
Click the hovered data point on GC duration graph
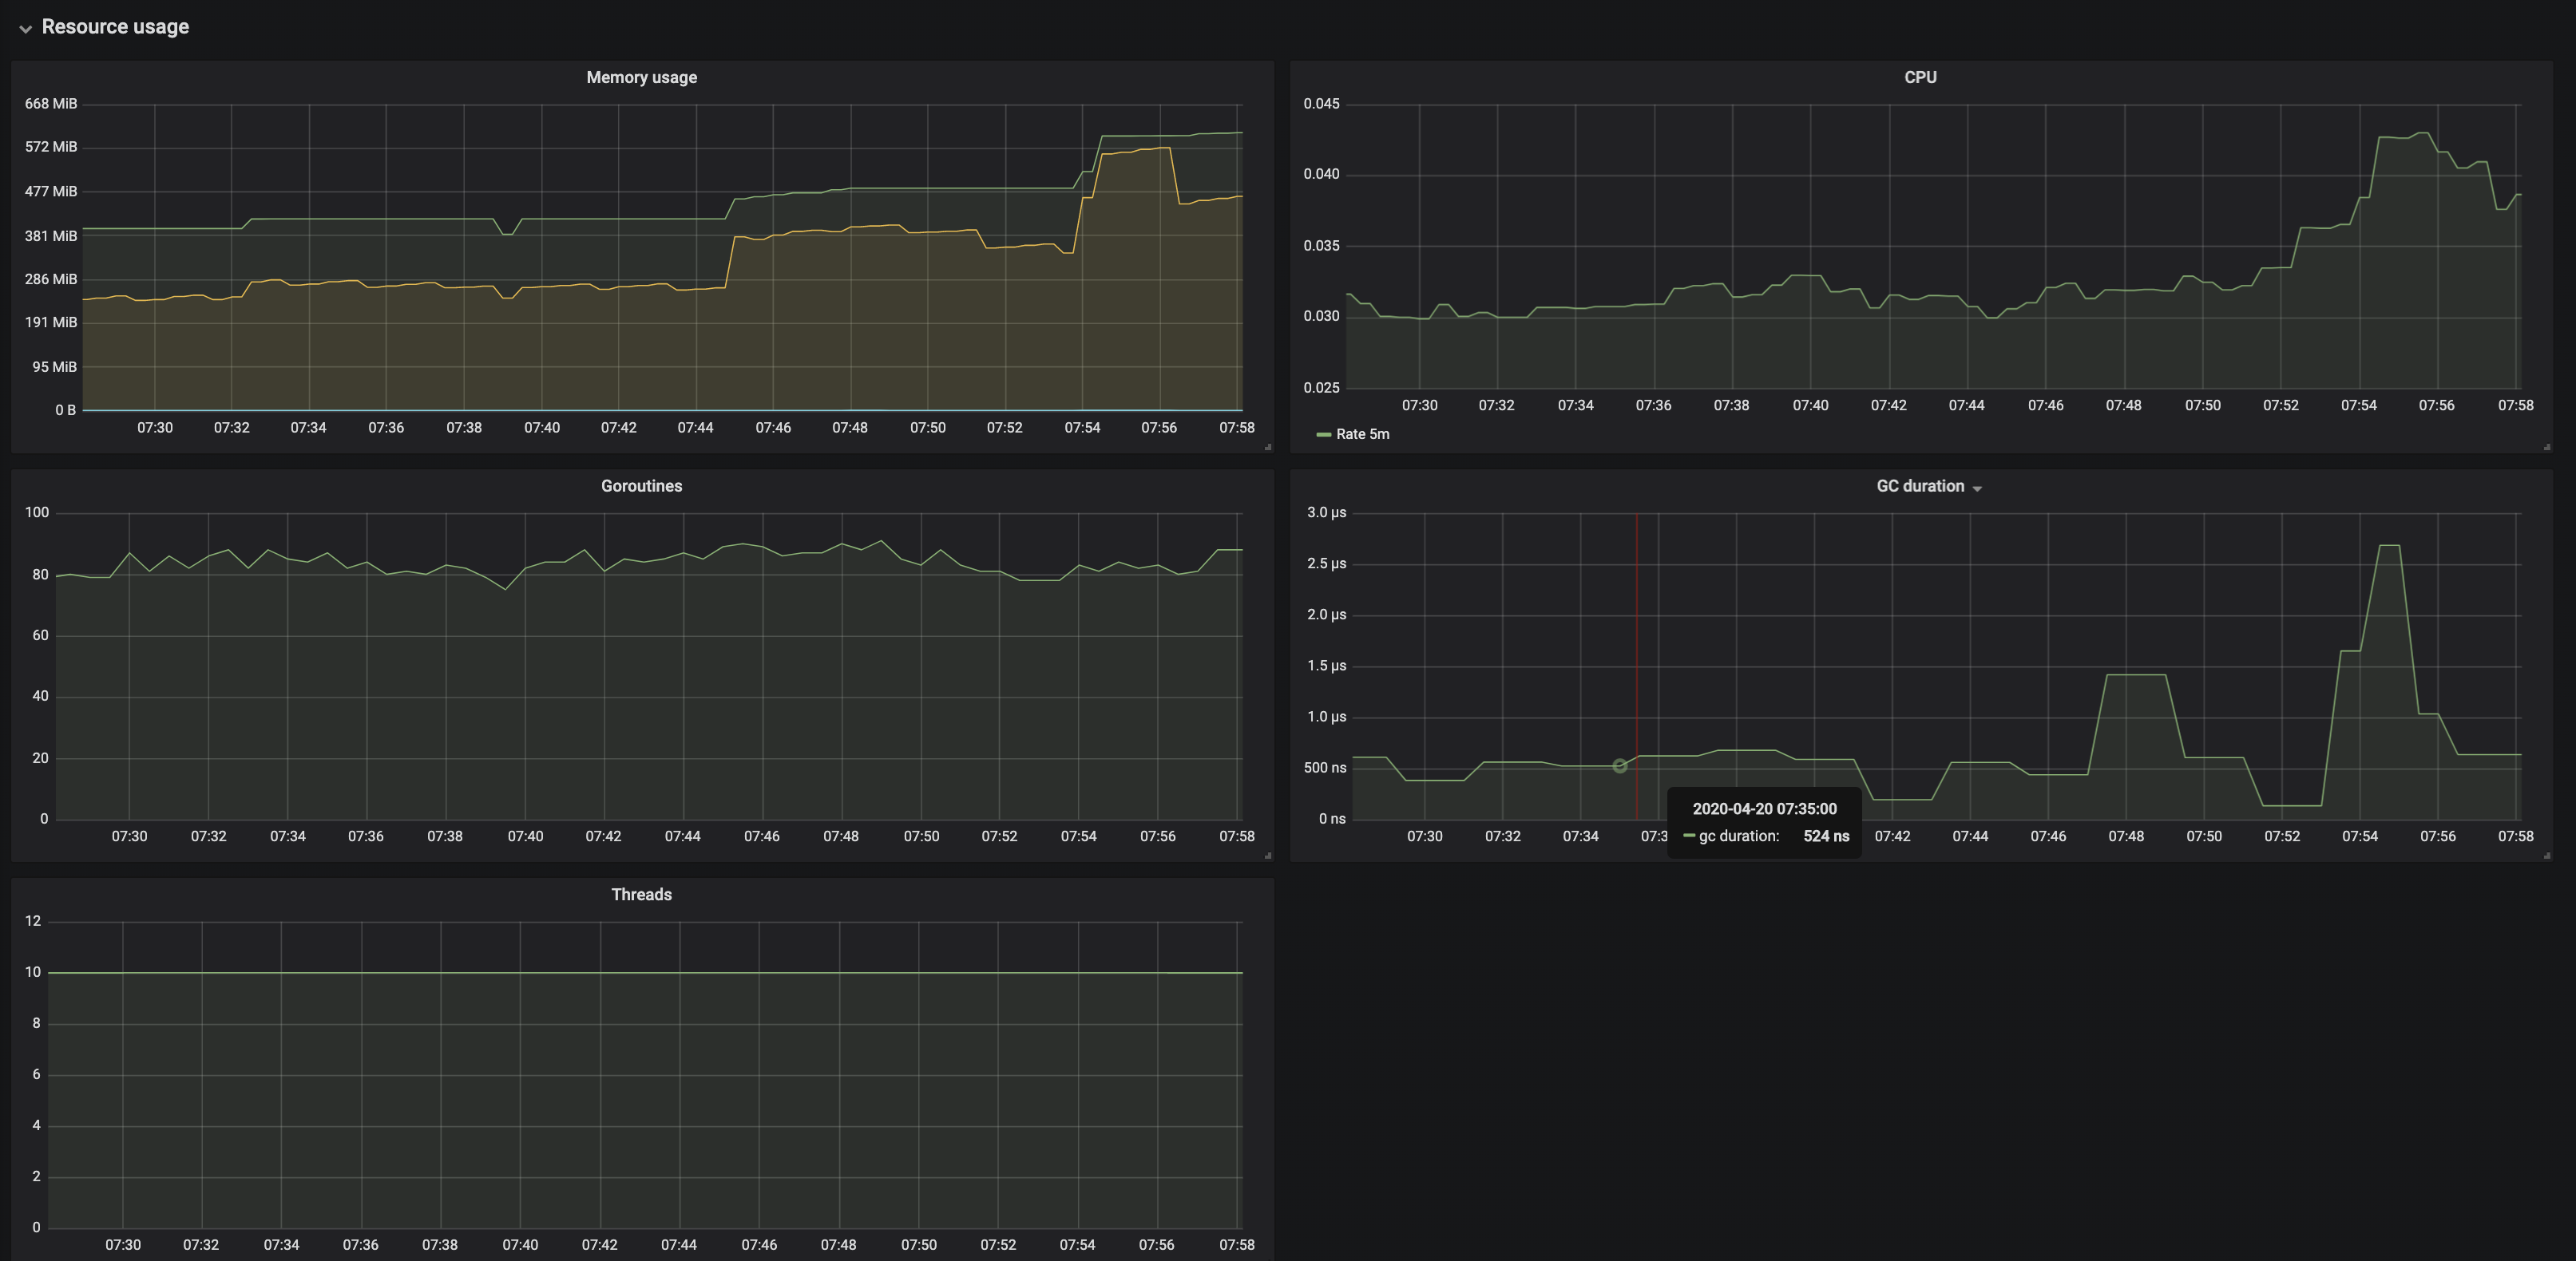point(1619,765)
